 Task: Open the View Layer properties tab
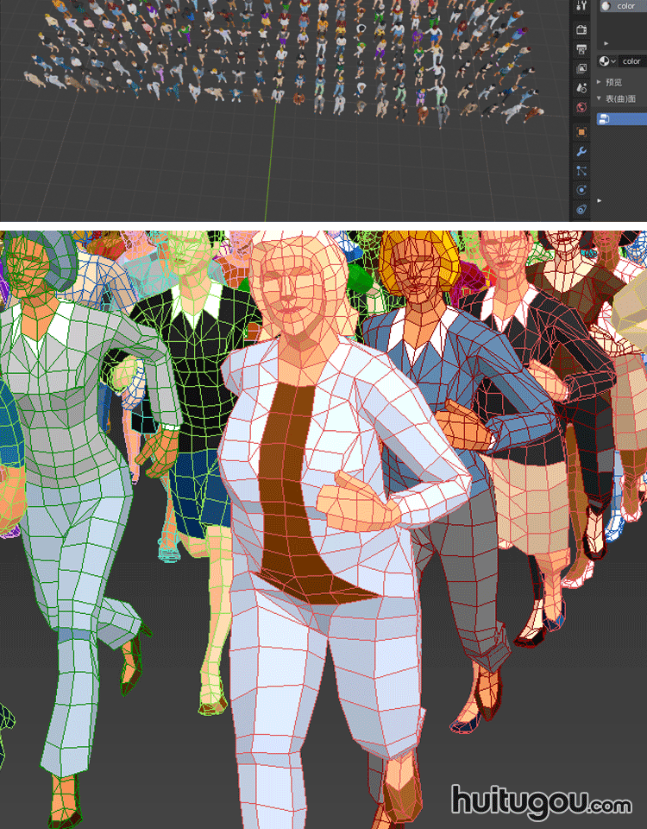(581, 68)
